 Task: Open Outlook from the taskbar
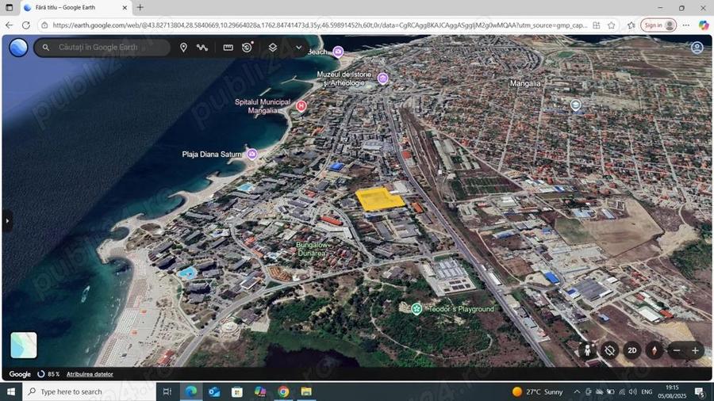(214, 391)
